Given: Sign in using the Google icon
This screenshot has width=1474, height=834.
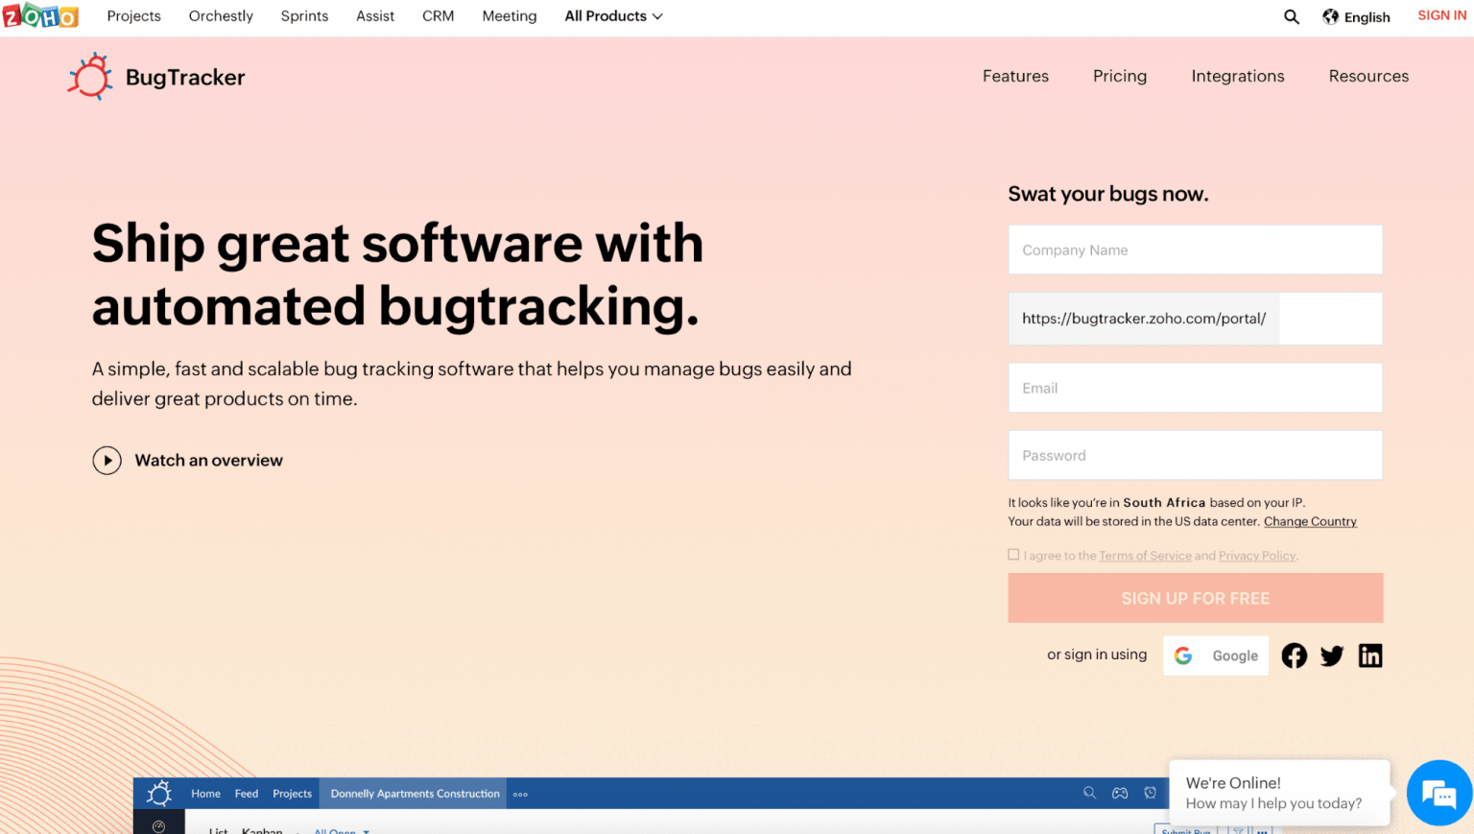Looking at the screenshot, I should (1183, 655).
